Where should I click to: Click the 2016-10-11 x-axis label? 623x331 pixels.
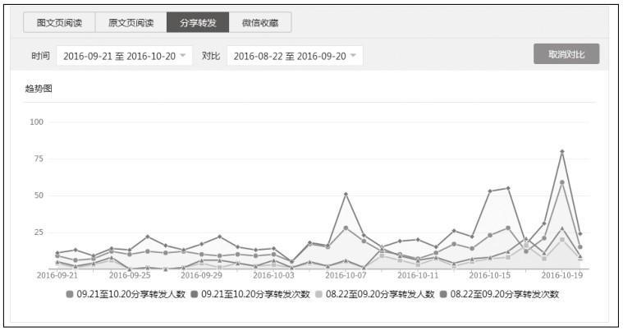coord(418,275)
